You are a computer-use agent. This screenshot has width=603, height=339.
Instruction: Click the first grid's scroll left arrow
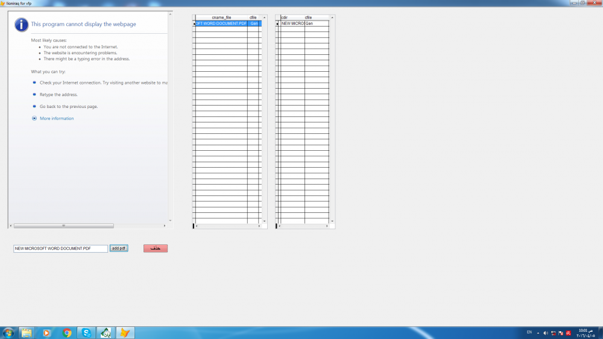click(197, 226)
